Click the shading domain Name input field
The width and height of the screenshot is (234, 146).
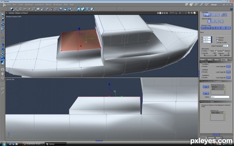[220, 97]
